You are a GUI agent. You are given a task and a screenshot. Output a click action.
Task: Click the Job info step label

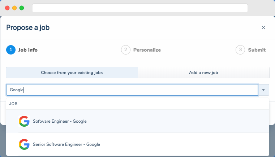tap(28, 50)
